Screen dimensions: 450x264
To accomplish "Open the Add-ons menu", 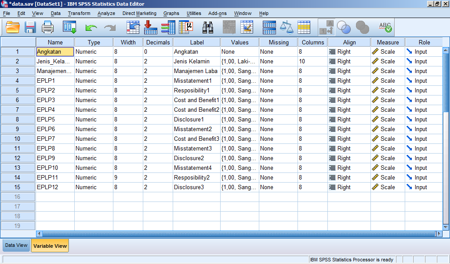I will [217, 13].
